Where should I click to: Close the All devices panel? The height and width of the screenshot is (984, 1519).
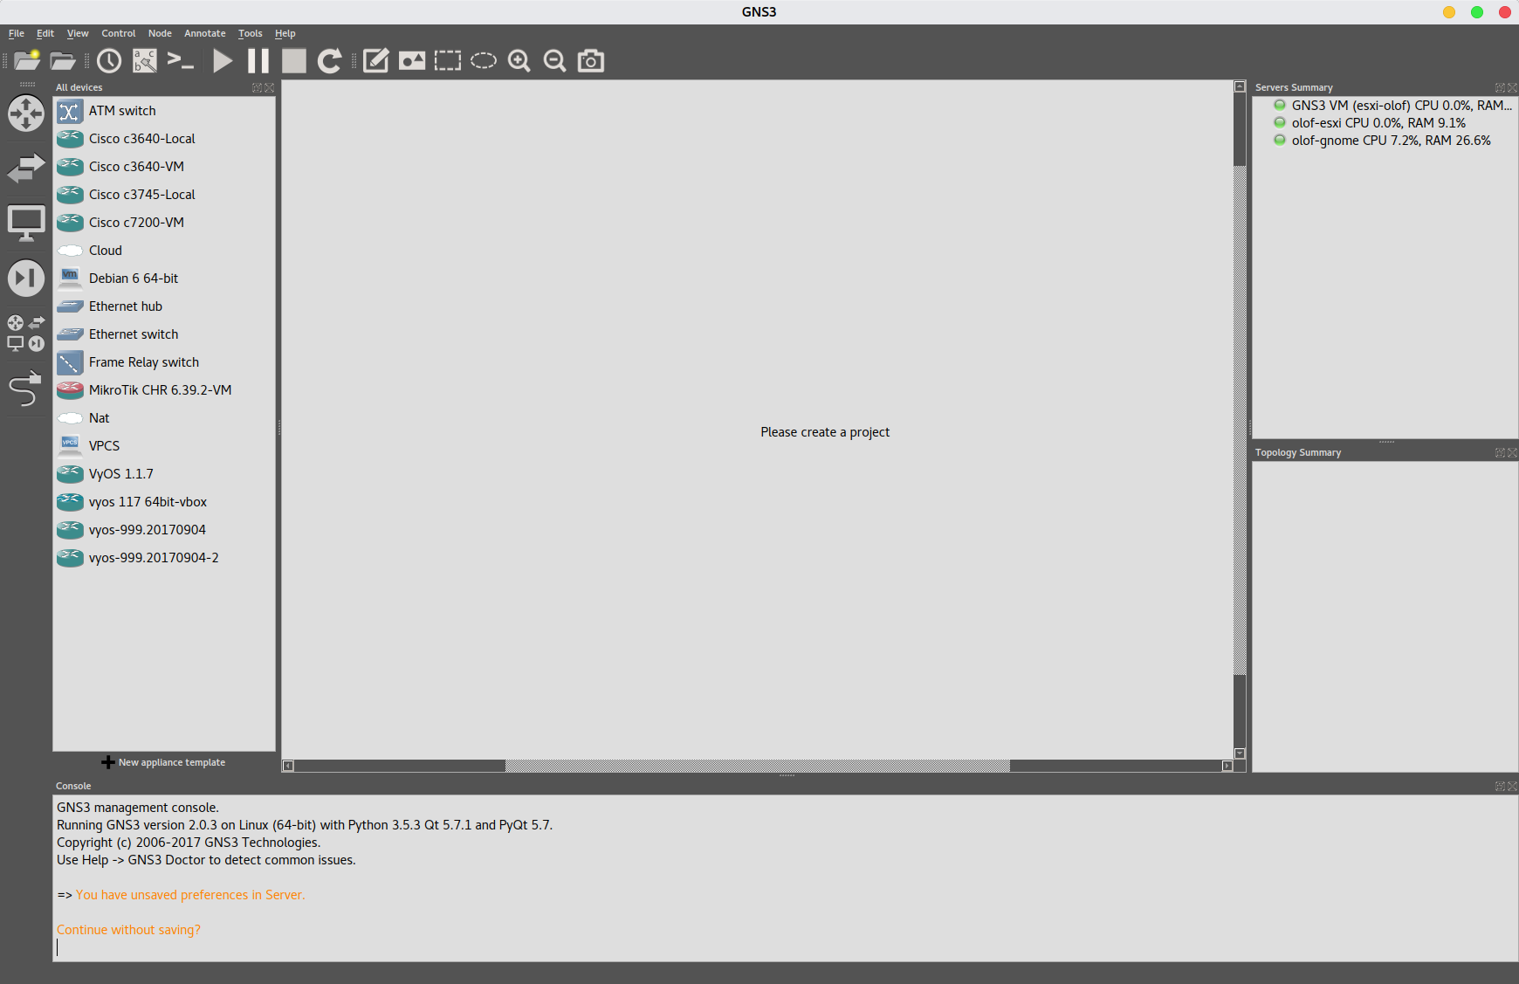point(270,87)
